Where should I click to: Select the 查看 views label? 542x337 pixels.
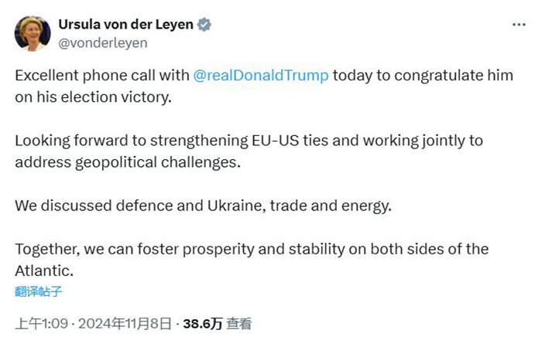[x=239, y=324]
